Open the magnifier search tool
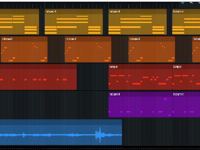 click(191, 2)
